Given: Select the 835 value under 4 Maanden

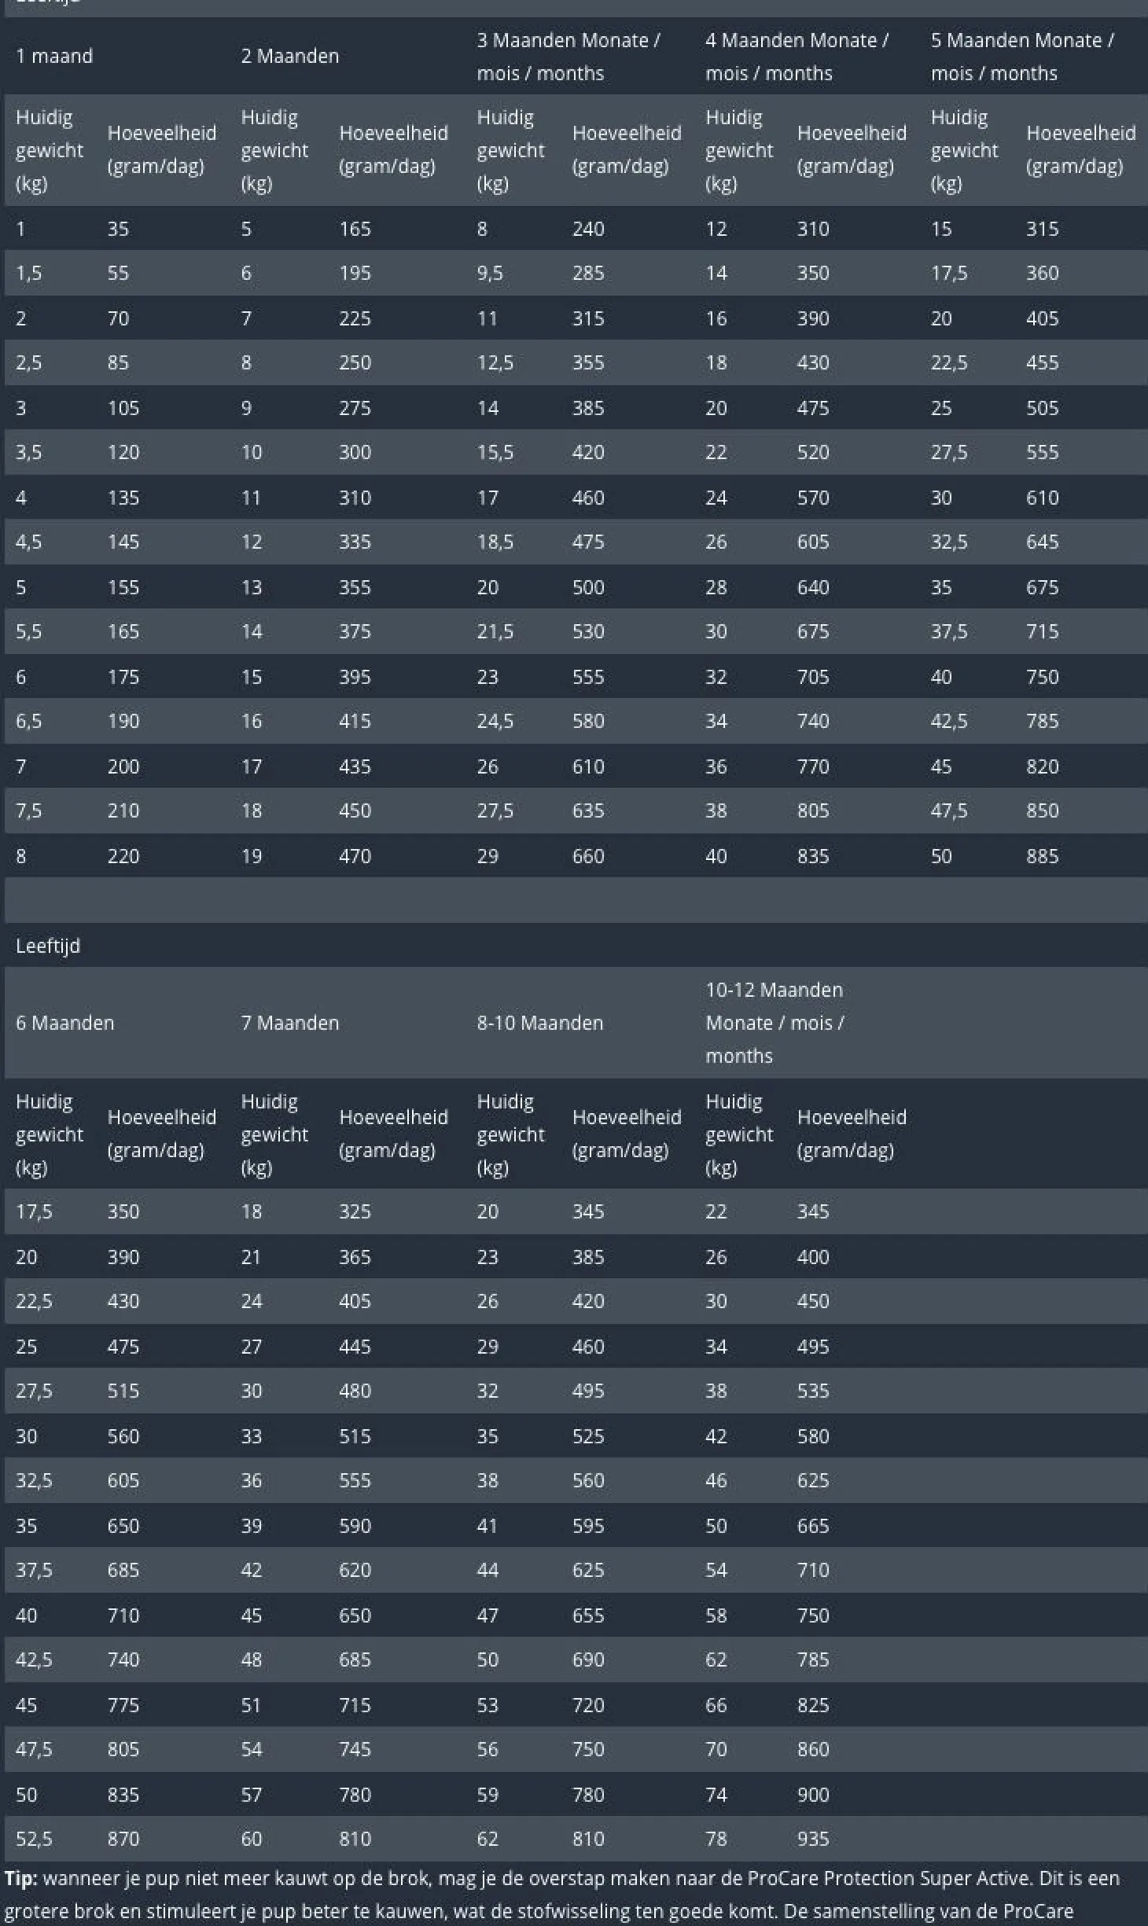Looking at the screenshot, I should coord(813,856).
